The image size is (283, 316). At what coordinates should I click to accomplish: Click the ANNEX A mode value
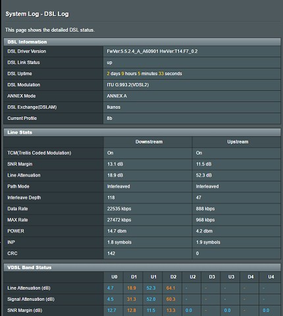[x=116, y=96]
